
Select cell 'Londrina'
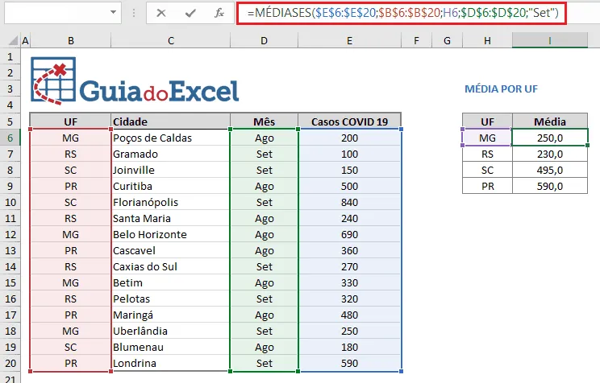170,363
